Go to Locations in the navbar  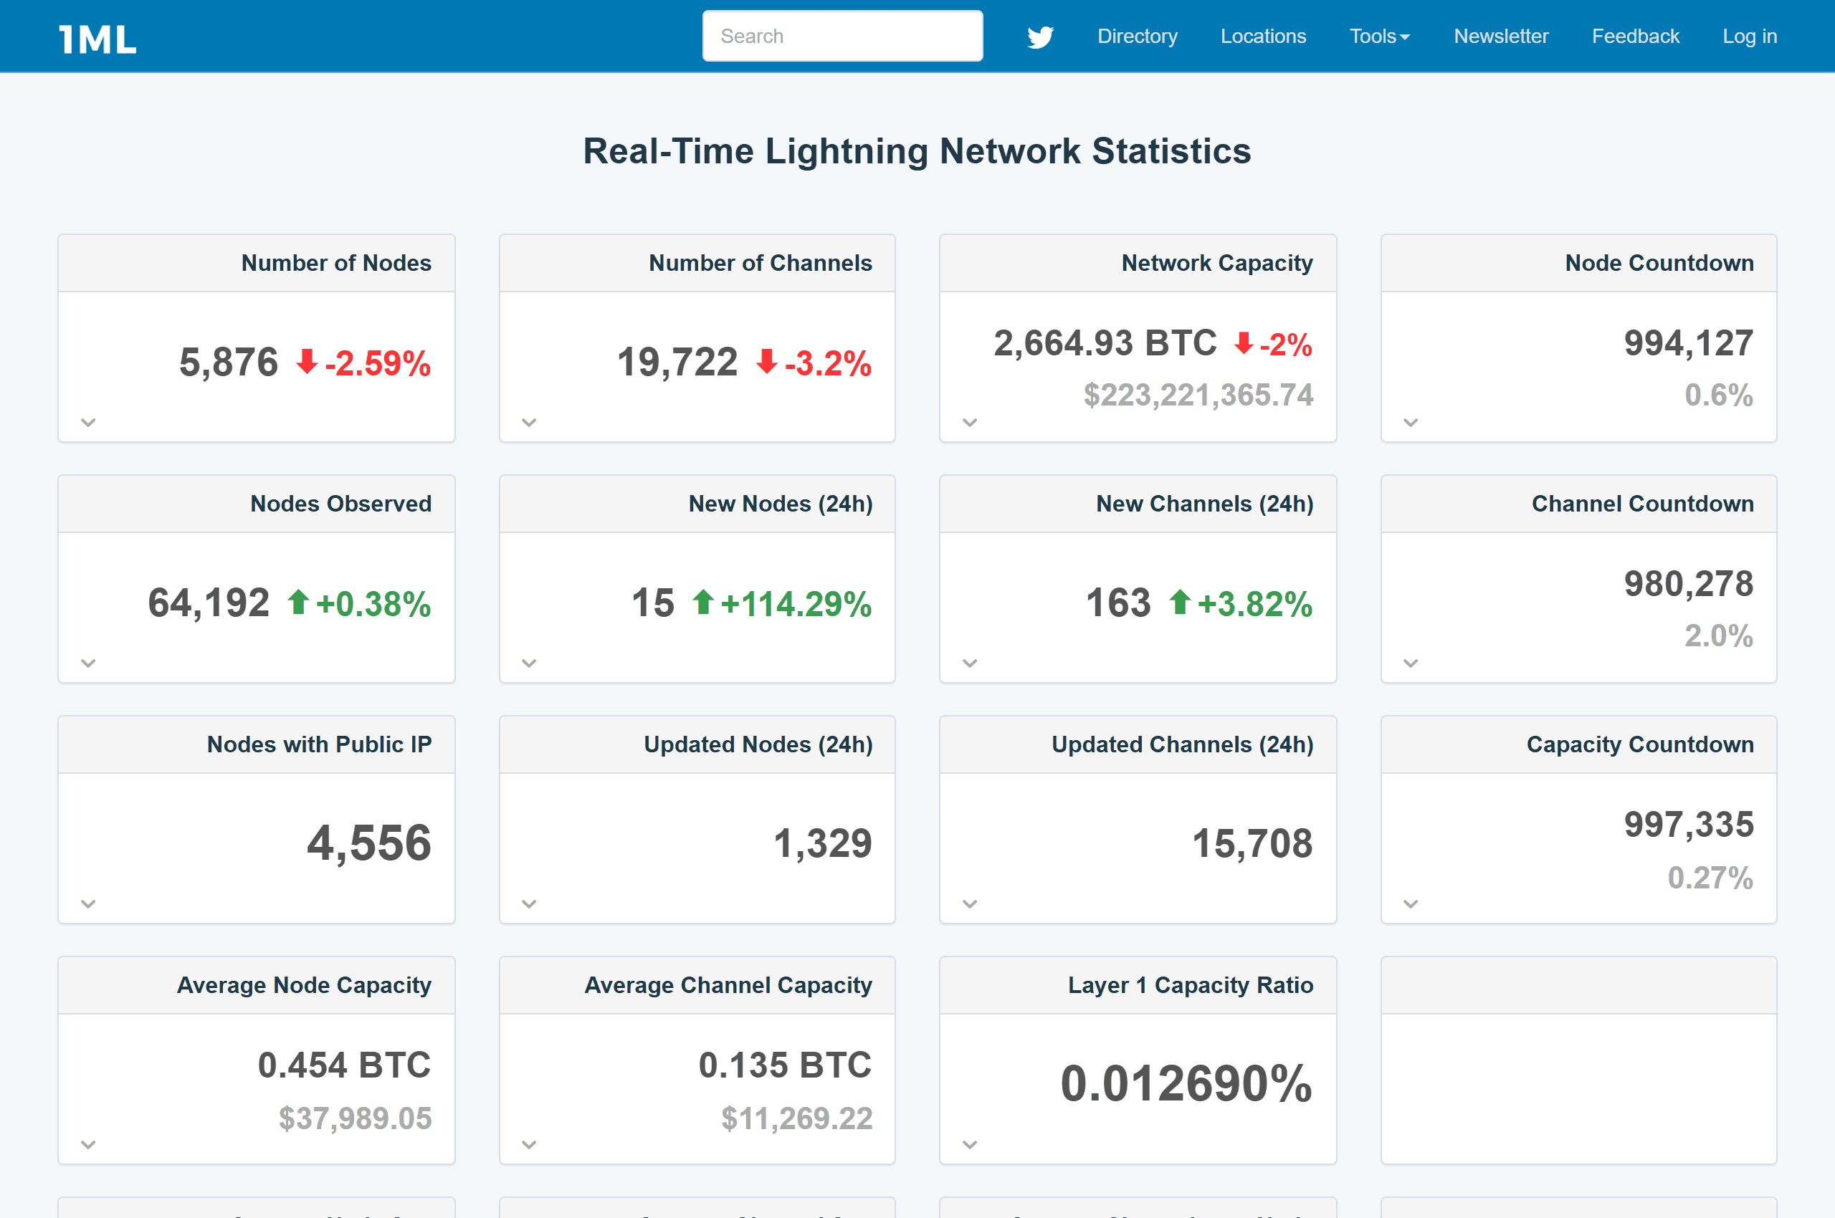pyautogui.click(x=1263, y=37)
